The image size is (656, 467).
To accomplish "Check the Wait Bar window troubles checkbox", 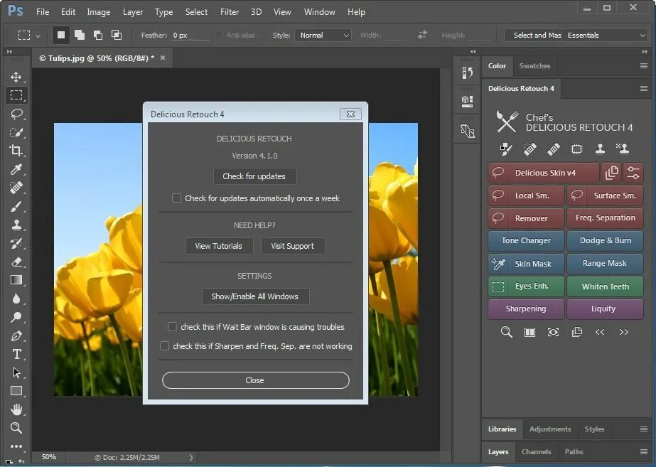I will point(172,326).
